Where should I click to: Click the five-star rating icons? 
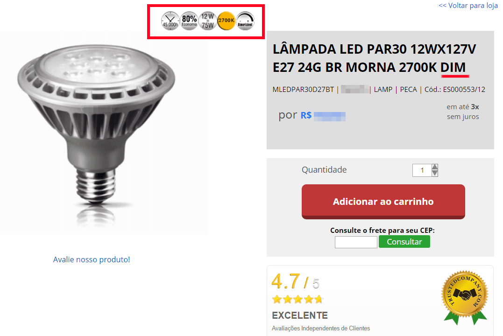point(298,300)
